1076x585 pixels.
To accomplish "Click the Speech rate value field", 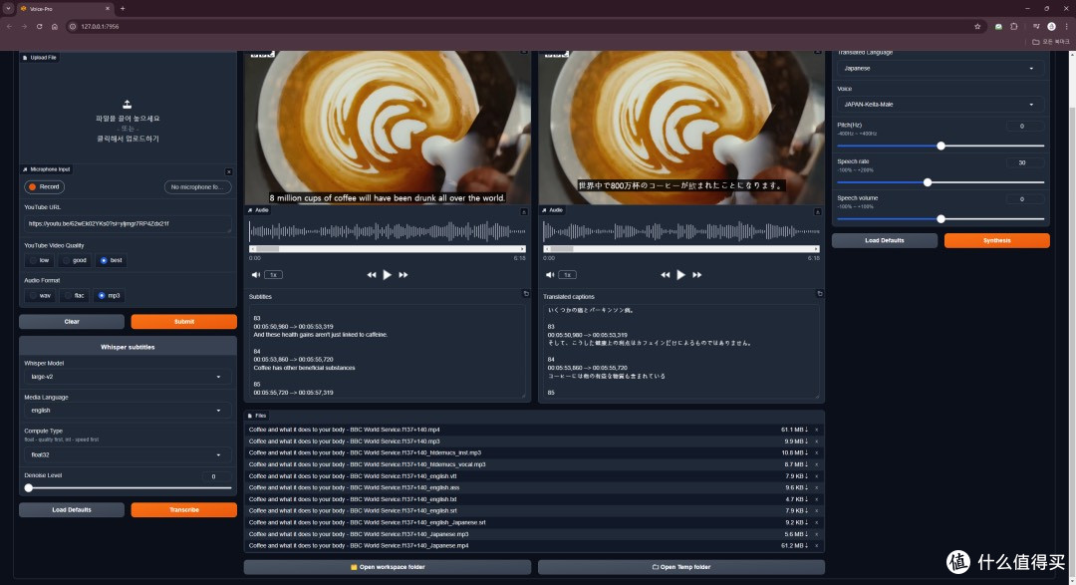I will pos(1025,162).
